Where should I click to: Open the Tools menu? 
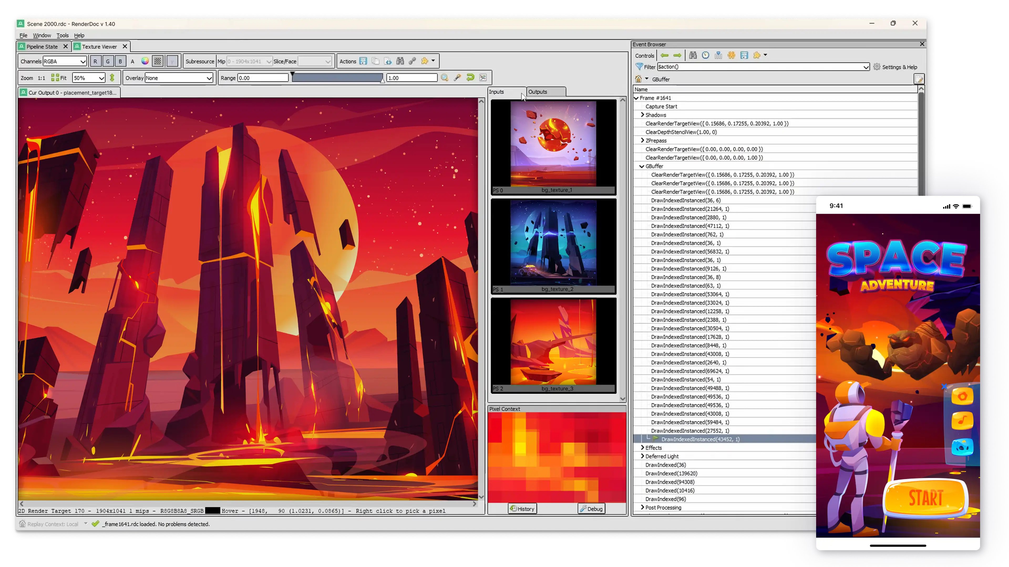pyautogui.click(x=62, y=35)
